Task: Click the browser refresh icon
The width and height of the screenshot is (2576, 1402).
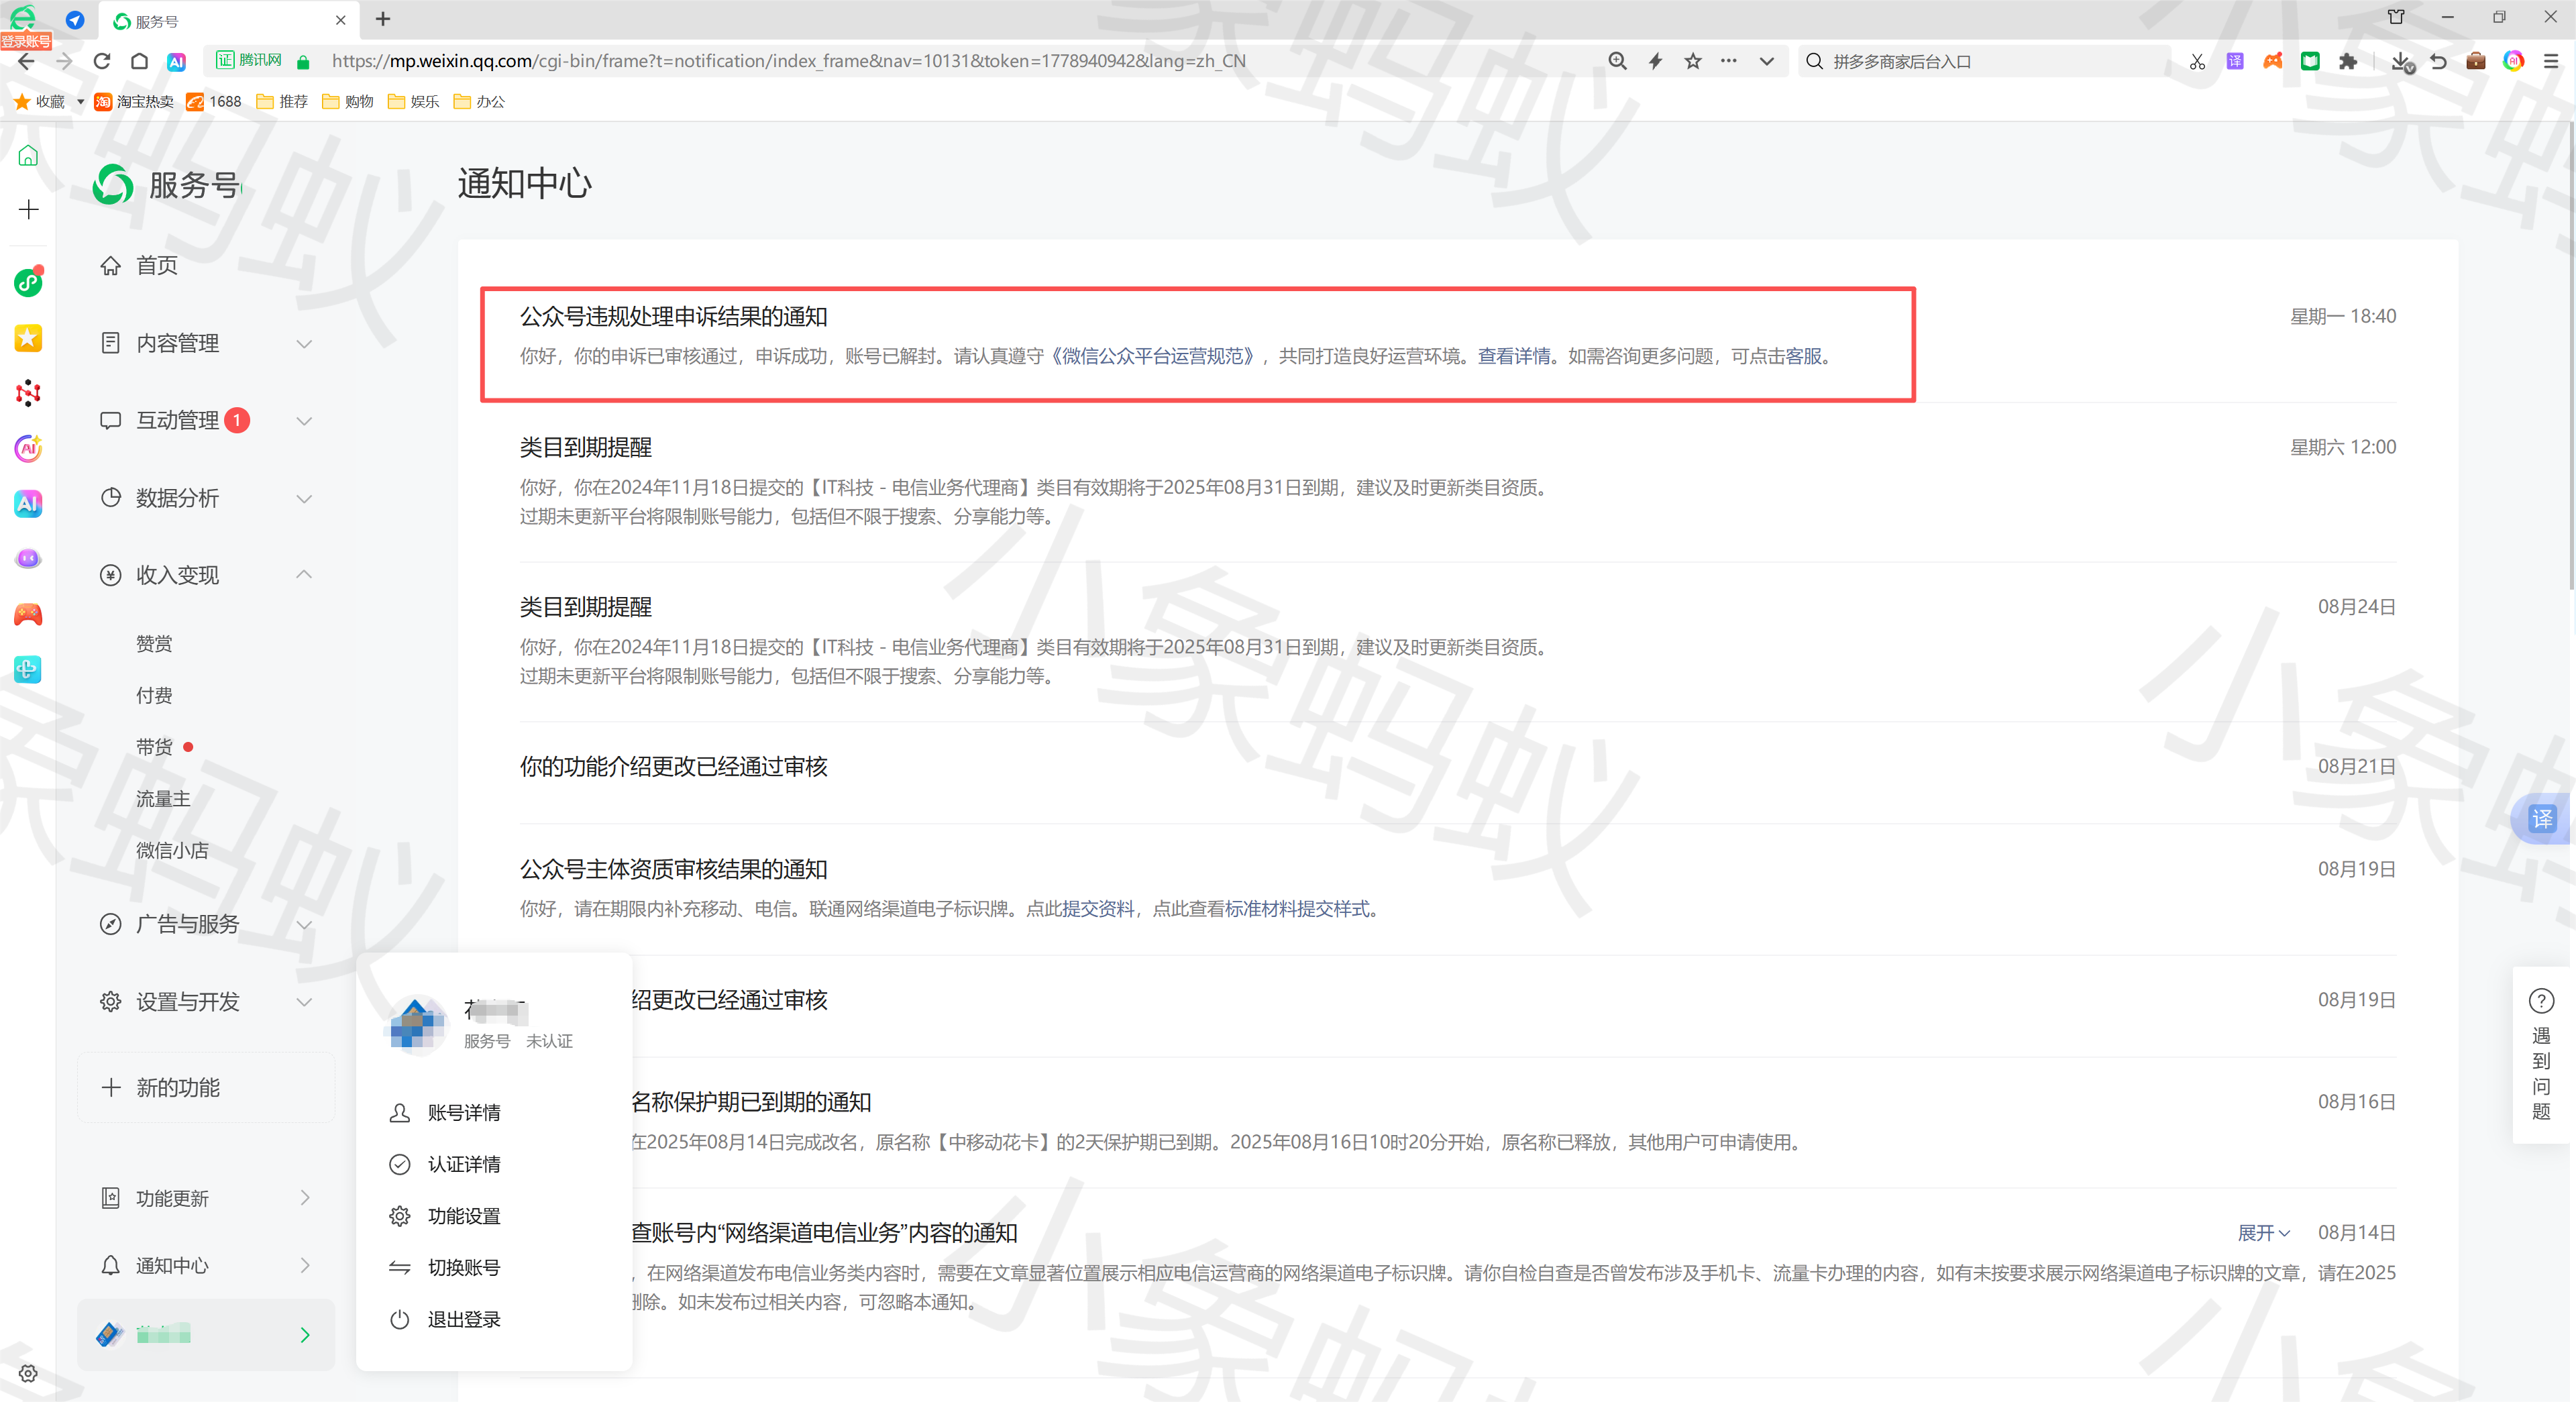Action: [x=101, y=61]
